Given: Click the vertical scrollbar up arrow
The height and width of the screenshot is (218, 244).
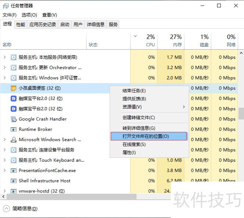Looking at the screenshot, I should point(241,53).
